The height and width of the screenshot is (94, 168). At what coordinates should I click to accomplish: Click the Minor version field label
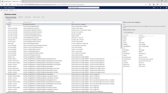(x=142, y=66)
